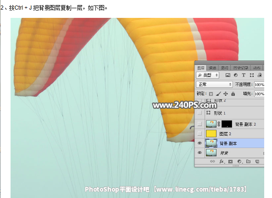Click the yellow 图层 2 thumbnail
The height and width of the screenshot is (198, 272).
[x=211, y=133]
